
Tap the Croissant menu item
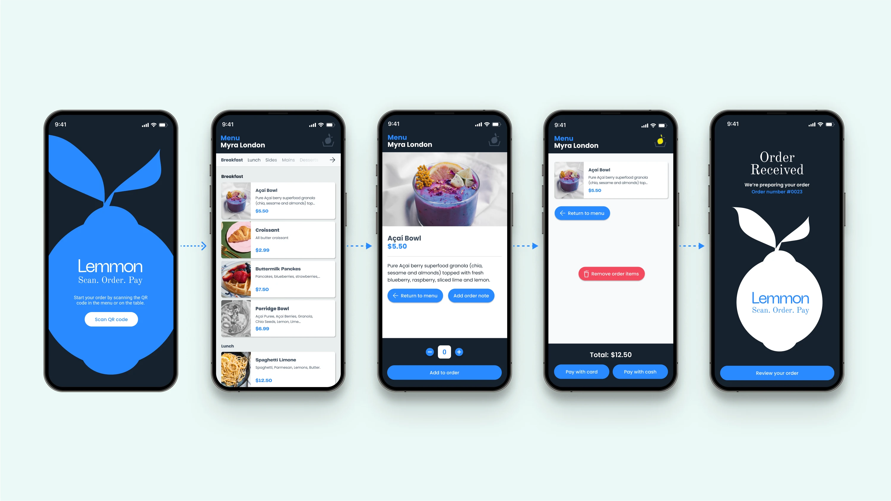[277, 240]
